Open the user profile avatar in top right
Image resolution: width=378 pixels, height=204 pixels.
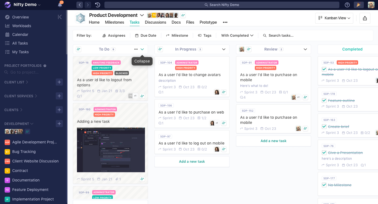click(x=371, y=5)
